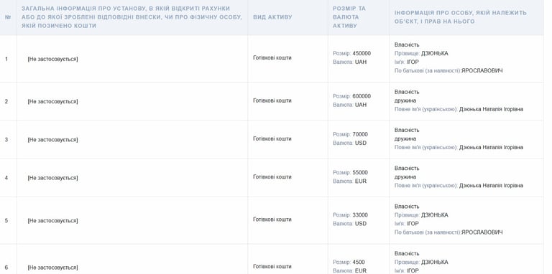Screen dimensions: 552x274
Task: Click Готівкові кошти in row 2
Action: pos(272,101)
